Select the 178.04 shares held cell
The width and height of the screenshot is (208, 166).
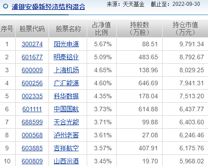(x=140, y=96)
